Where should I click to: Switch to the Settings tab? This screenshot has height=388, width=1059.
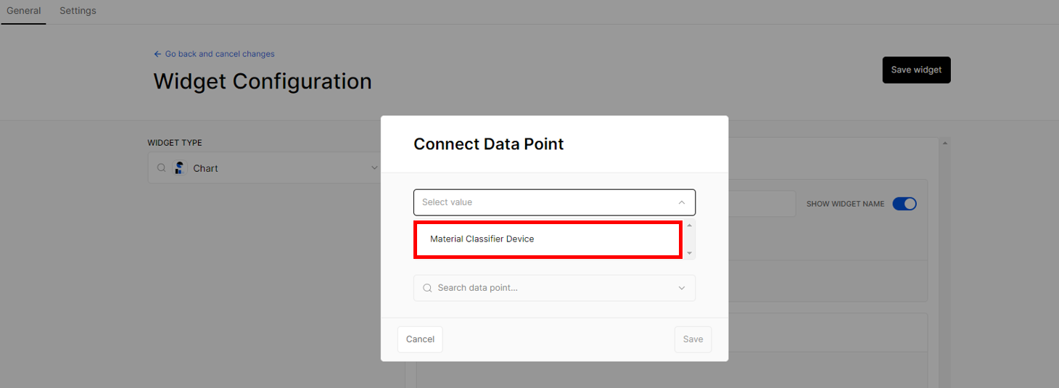coord(78,11)
